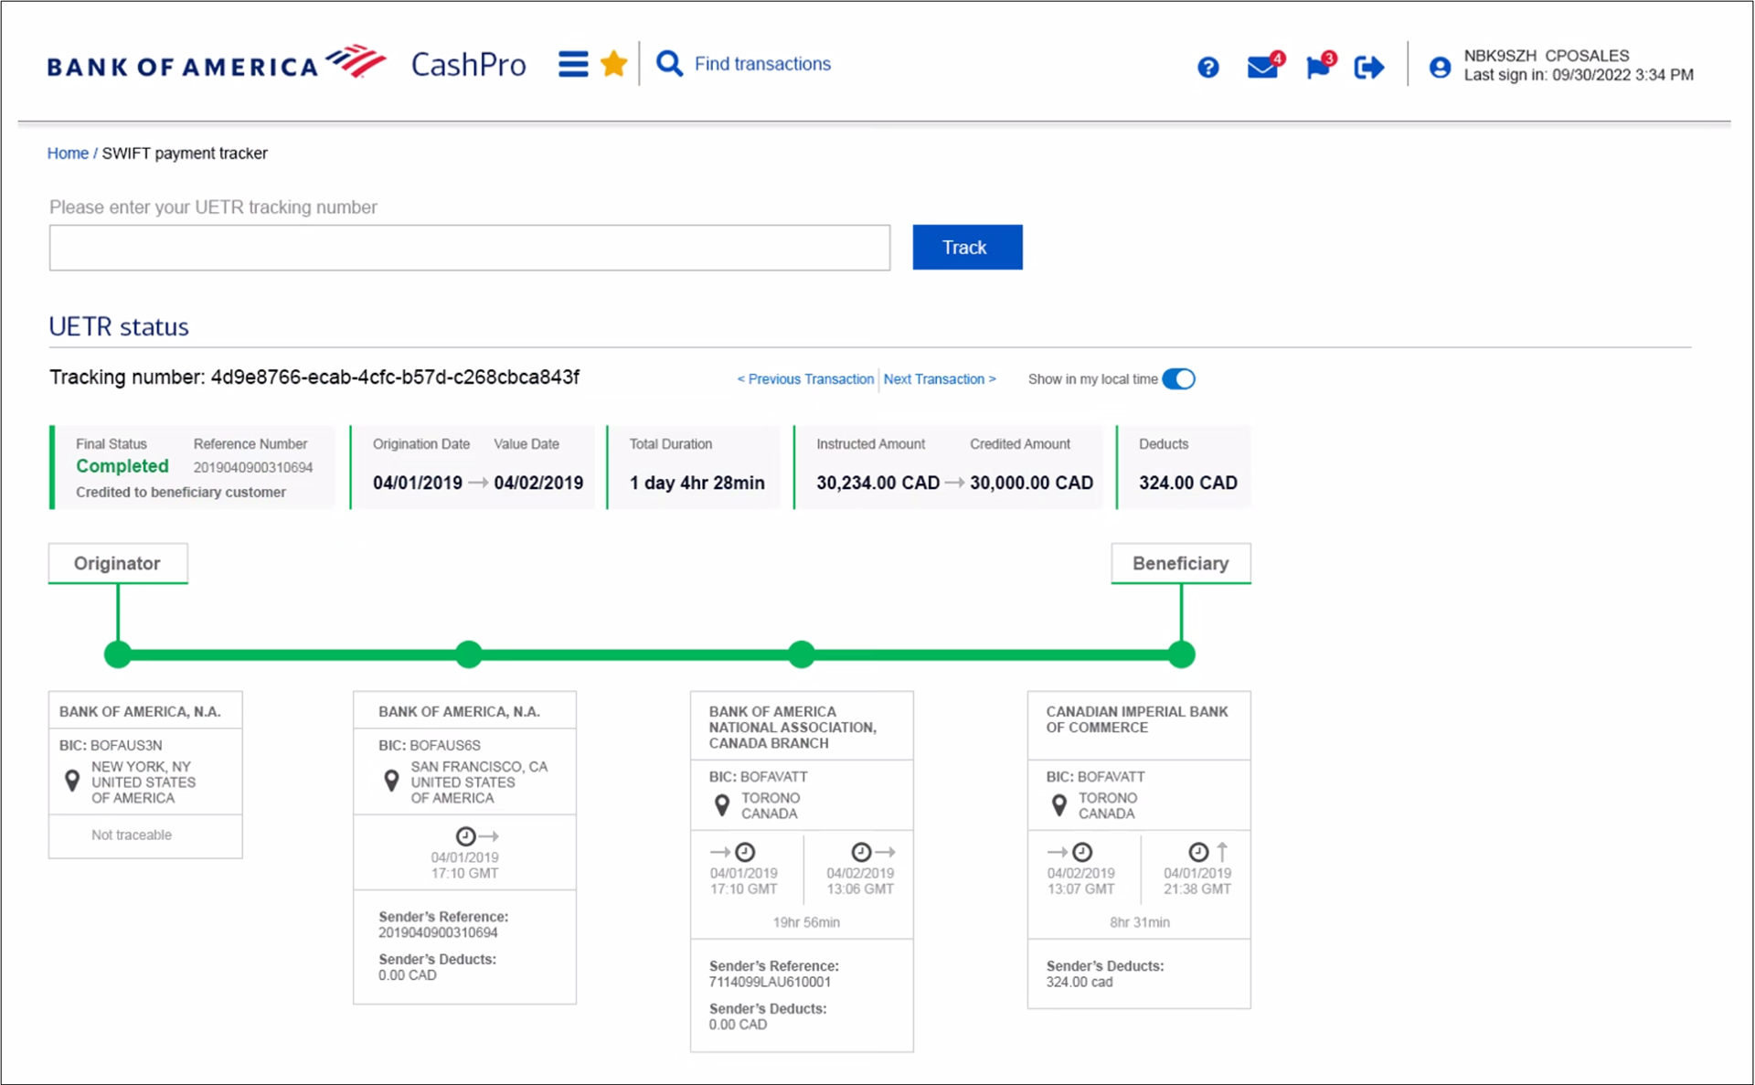Click the first timeline node under Originator
The image size is (1755, 1085).
click(118, 654)
